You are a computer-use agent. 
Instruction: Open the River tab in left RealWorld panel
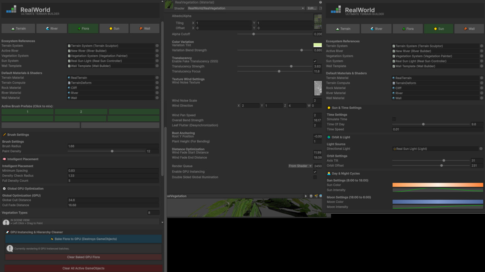[x=51, y=29]
